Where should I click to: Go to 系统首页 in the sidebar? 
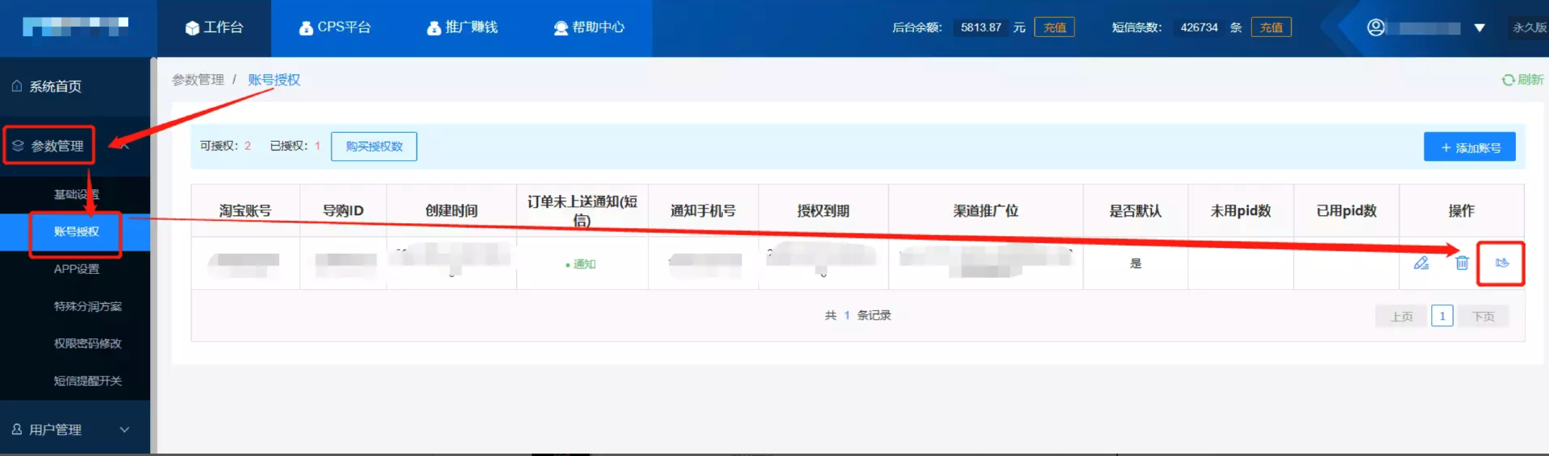(55, 86)
